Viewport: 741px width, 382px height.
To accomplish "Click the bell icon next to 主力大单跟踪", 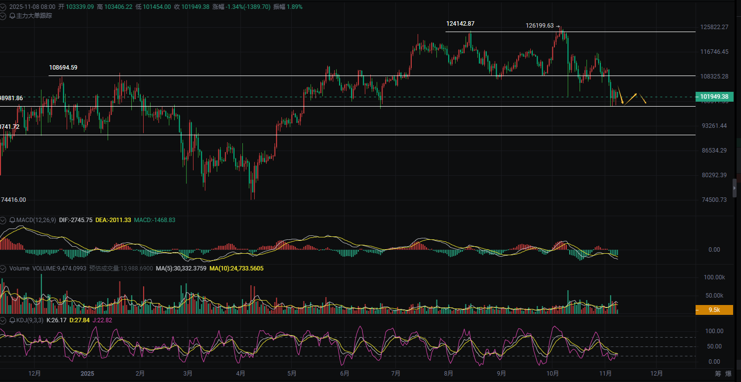I will point(12,16).
